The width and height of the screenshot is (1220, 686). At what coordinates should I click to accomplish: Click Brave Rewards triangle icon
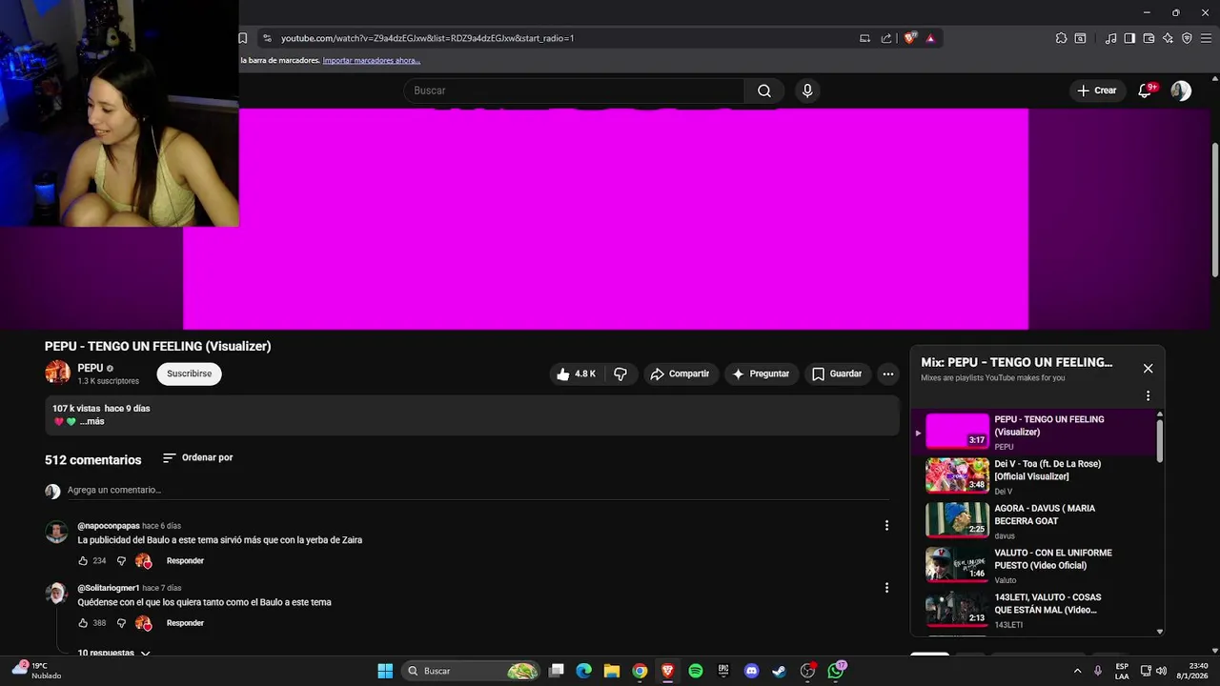(930, 38)
